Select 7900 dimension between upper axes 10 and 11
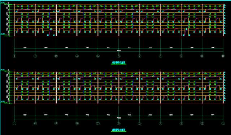The height and width of the screenshot is (135, 231). [x=213, y=48]
